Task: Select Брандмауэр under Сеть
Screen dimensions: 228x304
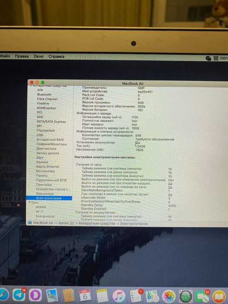Action: click(45, 216)
